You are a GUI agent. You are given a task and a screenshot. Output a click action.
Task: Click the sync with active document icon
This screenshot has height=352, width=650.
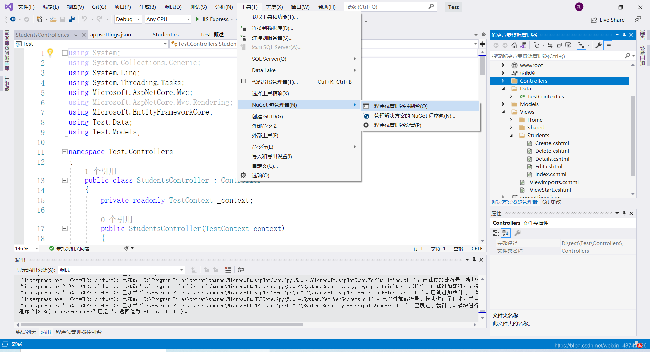tap(550, 45)
